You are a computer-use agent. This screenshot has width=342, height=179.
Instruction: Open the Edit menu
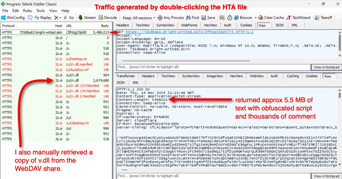click(x=15, y=11)
